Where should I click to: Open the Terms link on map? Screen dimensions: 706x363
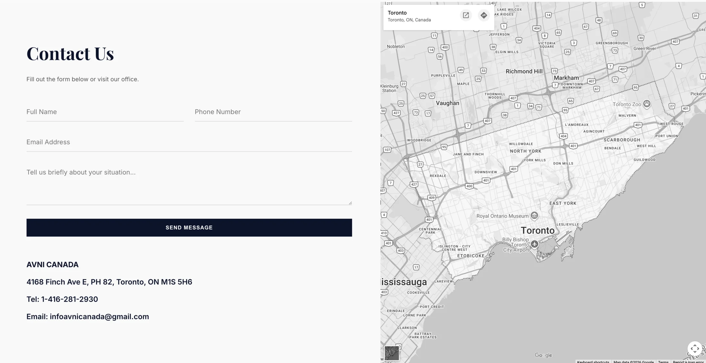pos(663,362)
